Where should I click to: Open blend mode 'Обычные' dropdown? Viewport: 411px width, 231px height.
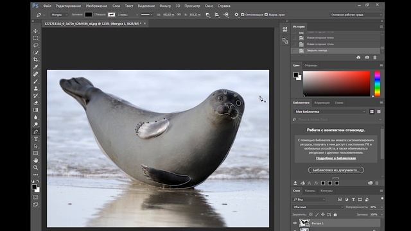click(319, 207)
